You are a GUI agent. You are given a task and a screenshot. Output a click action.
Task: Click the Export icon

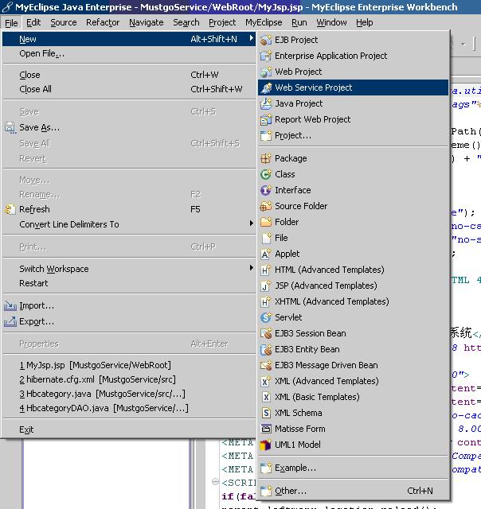pyautogui.click(x=10, y=321)
